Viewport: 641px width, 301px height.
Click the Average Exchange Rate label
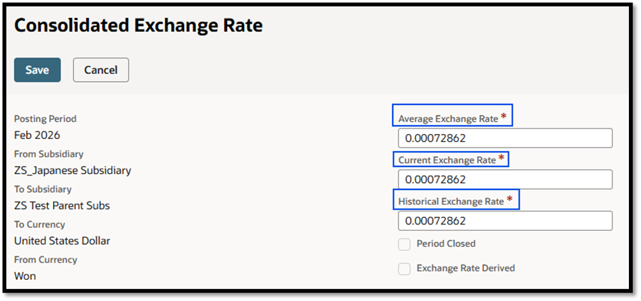[448, 119]
